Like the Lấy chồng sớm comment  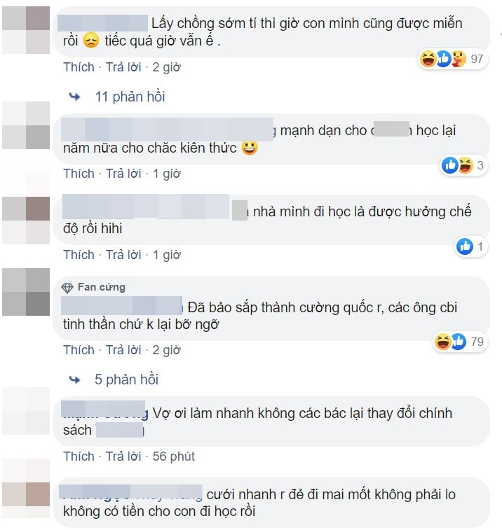click(79, 67)
